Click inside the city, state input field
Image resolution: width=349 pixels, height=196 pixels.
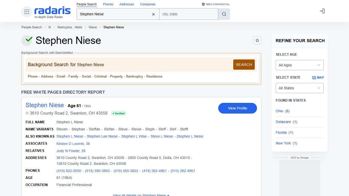click(x=189, y=14)
